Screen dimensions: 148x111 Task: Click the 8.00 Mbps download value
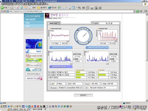[x=91, y=75]
